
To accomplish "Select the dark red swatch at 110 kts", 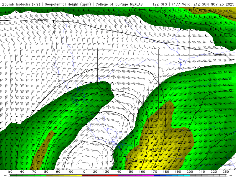I will pyautogui.click(x=85, y=176).
